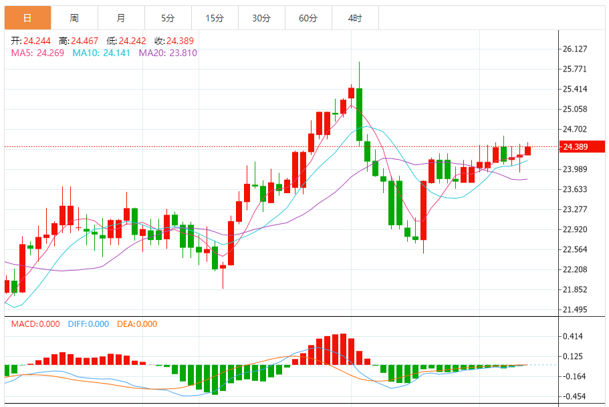Click the 26.127 price axis label
This screenshot has width=609, height=407.
point(575,49)
